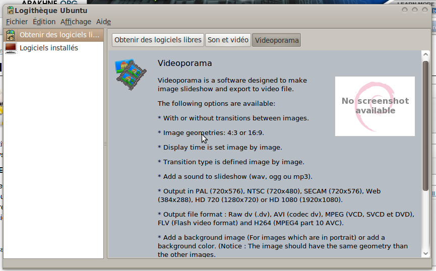Go to 'Son et vidéo' breadcrumb

(x=228, y=40)
